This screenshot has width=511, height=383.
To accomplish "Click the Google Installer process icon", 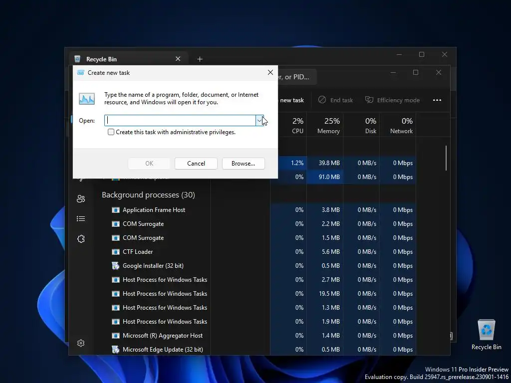I will coord(116,266).
